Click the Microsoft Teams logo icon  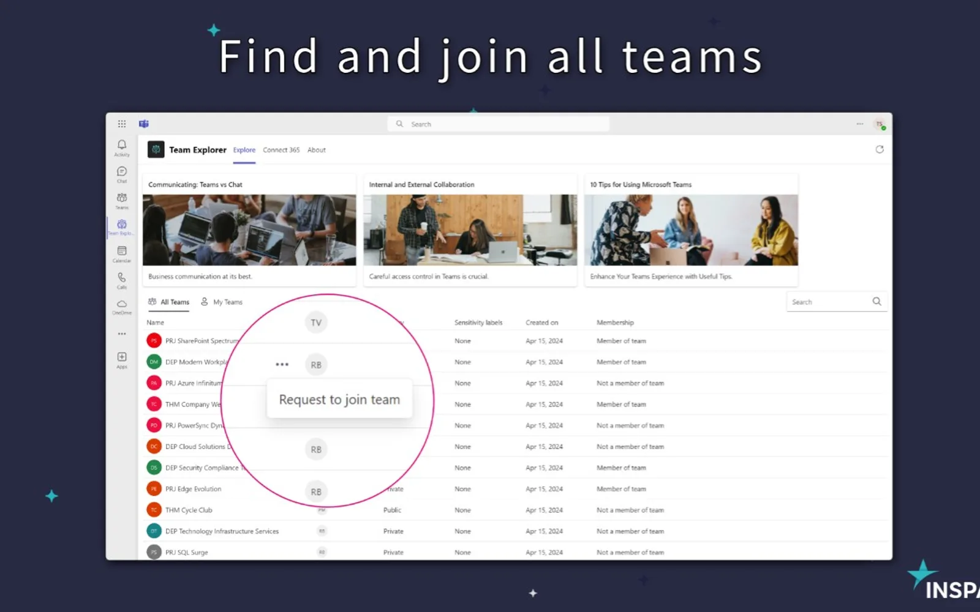[x=144, y=124]
